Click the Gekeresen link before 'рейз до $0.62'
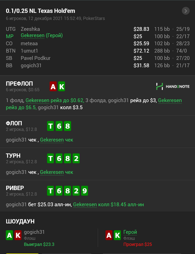Viewport: 195px width, 254px height. point(37,101)
